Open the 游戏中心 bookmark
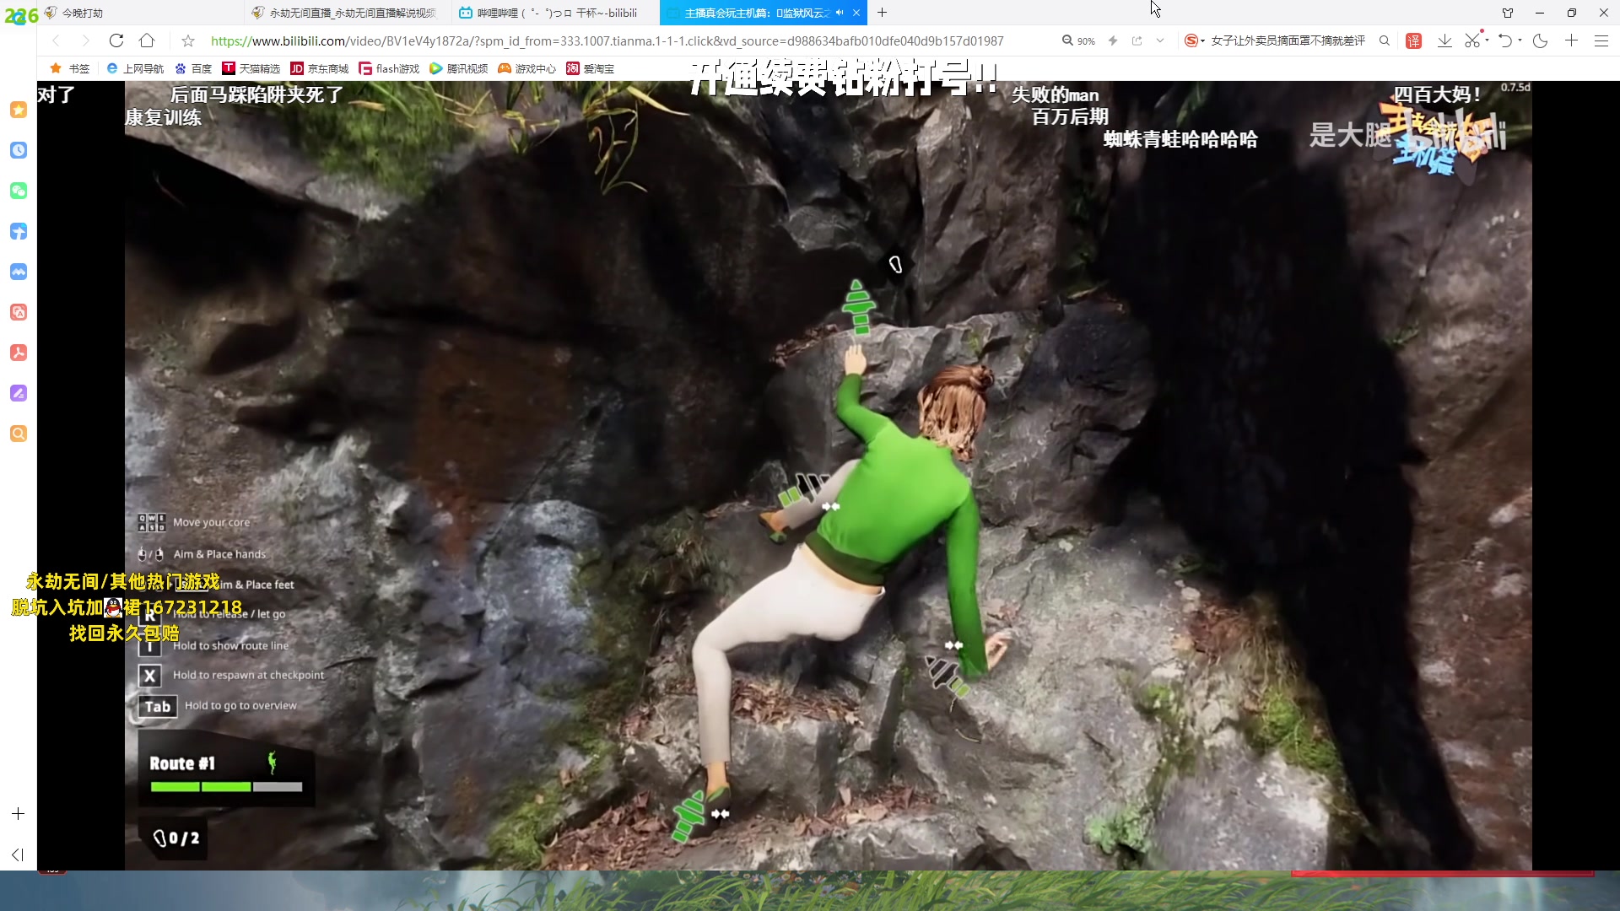 coord(526,68)
